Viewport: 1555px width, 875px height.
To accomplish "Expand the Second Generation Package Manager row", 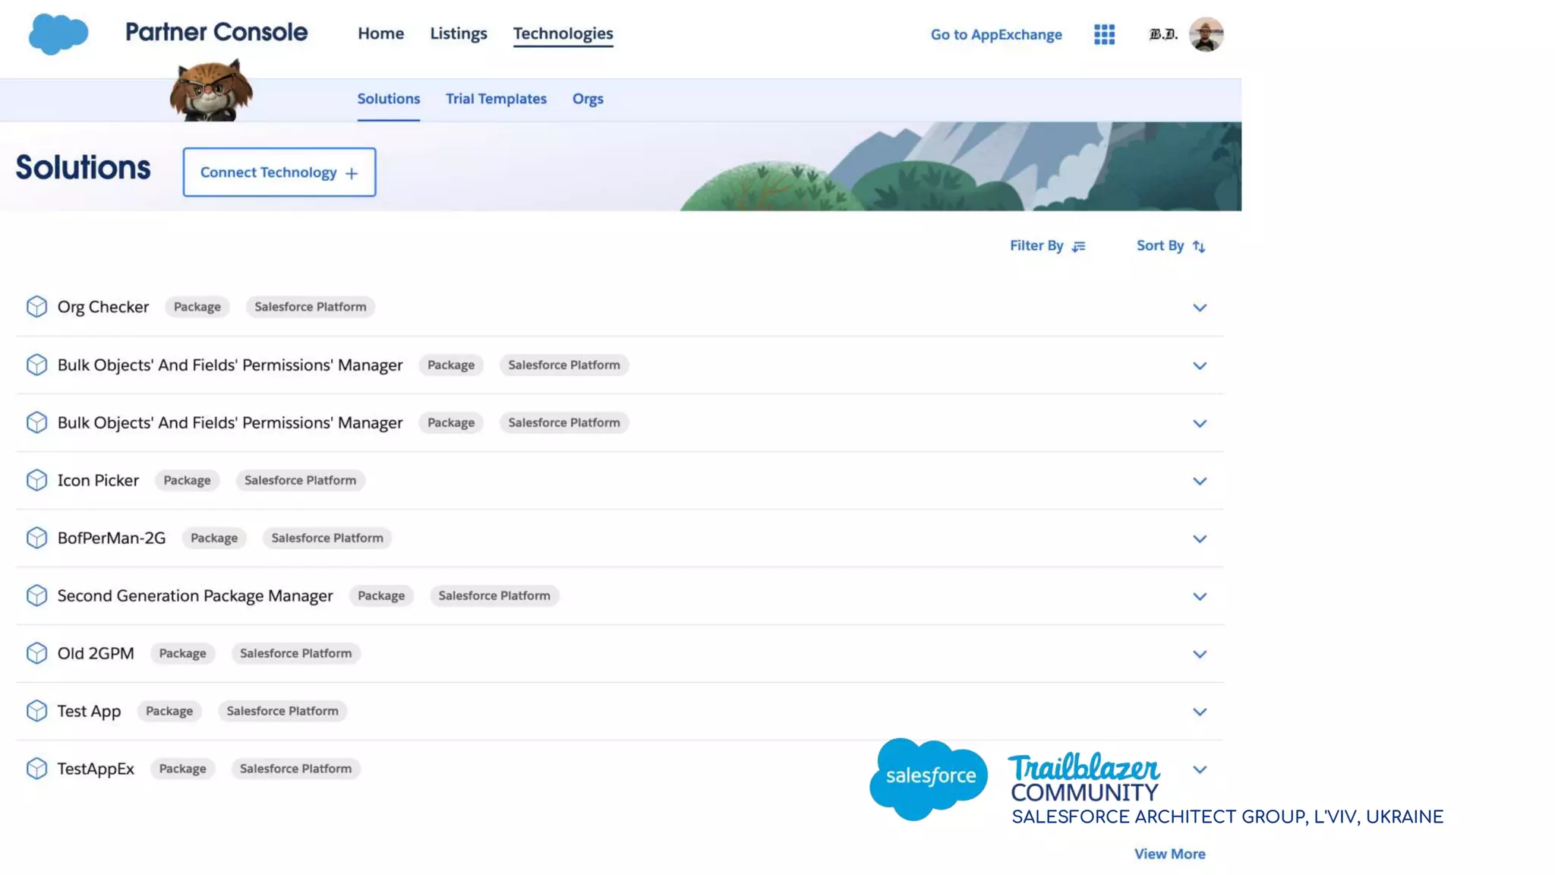I will pos(1200,596).
